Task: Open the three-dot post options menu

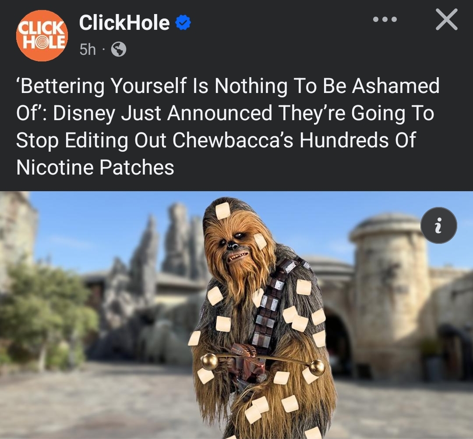Action: (x=385, y=20)
